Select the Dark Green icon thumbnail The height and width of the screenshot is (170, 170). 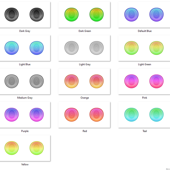click(84, 15)
